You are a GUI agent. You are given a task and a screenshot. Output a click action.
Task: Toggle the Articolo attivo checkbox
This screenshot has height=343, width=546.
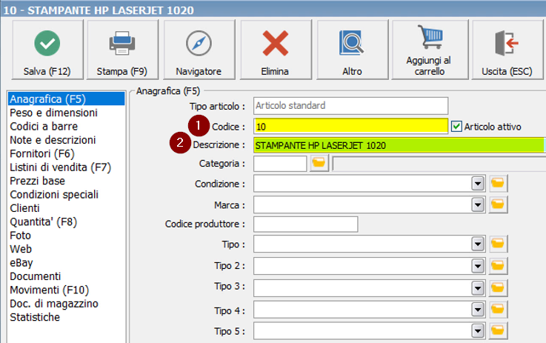tap(456, 127)
